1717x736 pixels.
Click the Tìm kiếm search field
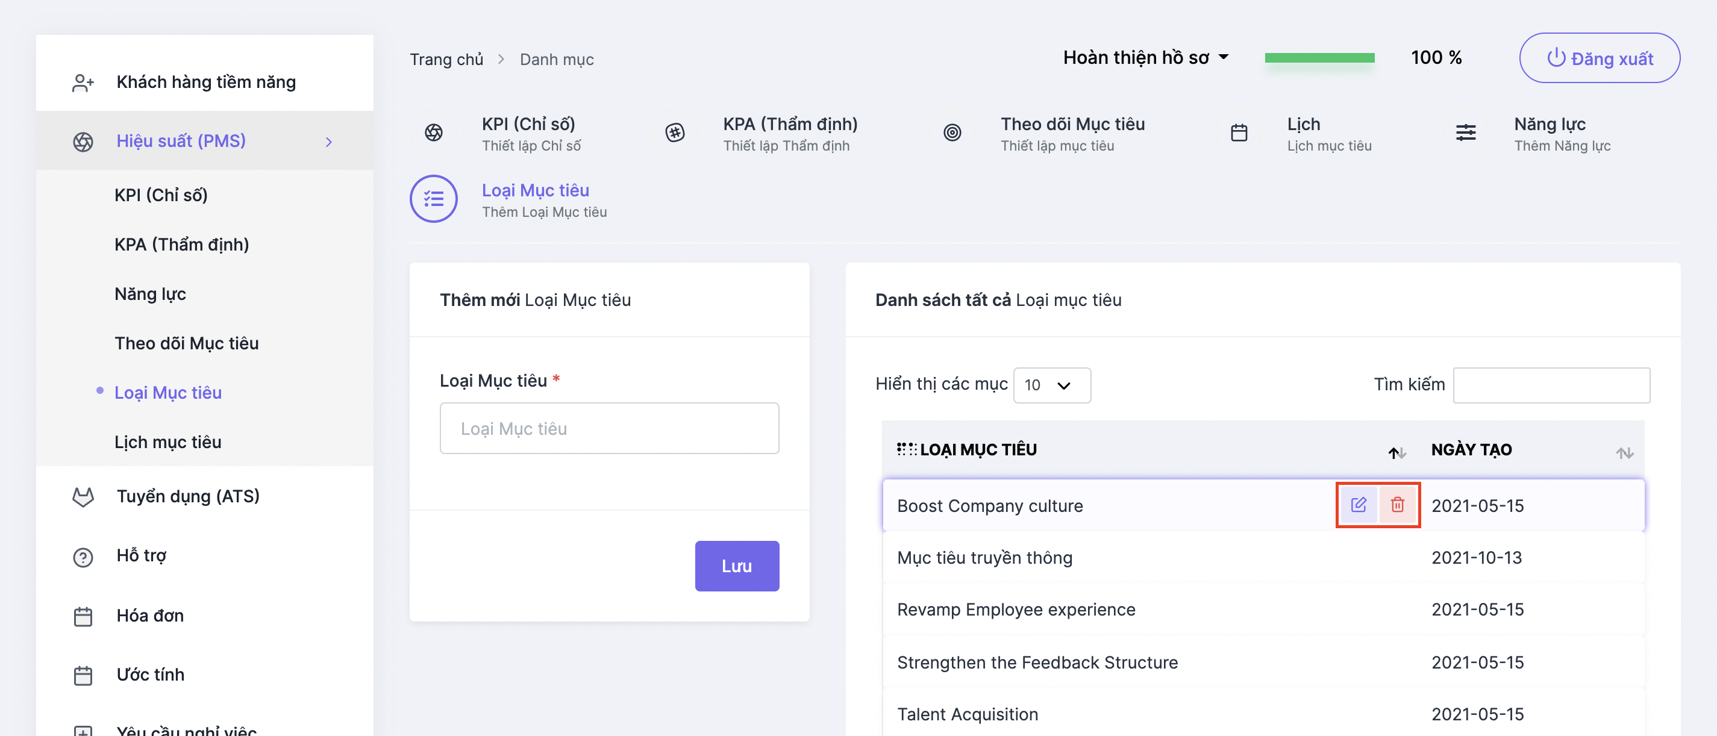tap(1552, 385)
